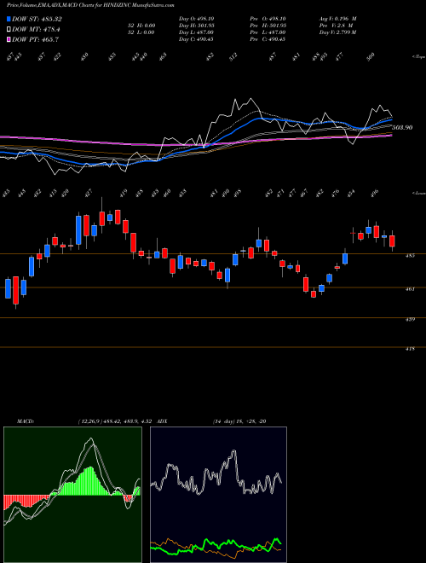The height and width of the screenshot is (563, 426).
Task: Click the 512 top-value label above the EMA chart
Action: (233, 57)
